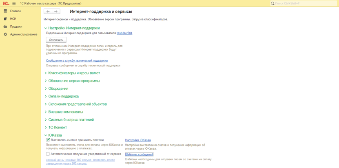Expand Склонения представлений объектов
The width and height of the screenshot is (339, 168).
(75, 104)
